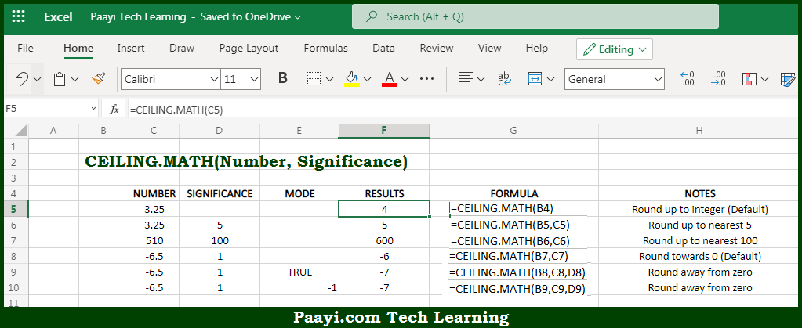The image size is (802, 328).
Task: Open the Undo history dropdown arrow
Action: [x=38, y=79]
